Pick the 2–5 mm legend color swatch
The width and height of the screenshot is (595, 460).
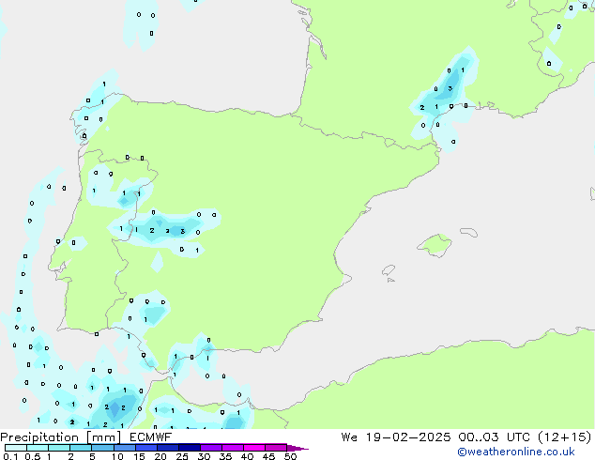coord(81,448)
